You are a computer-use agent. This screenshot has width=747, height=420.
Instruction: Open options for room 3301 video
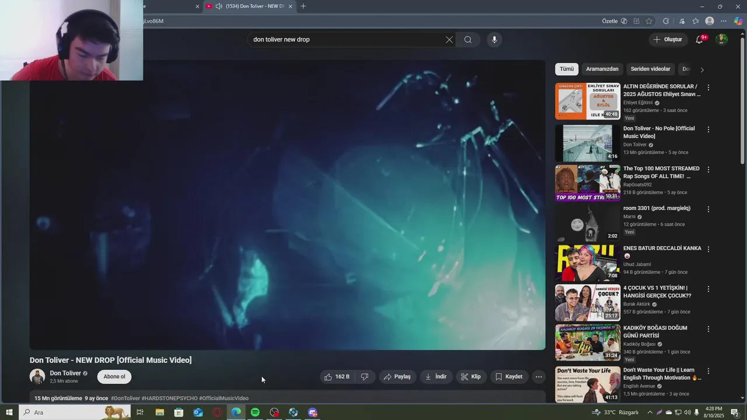tap(708, 209)
